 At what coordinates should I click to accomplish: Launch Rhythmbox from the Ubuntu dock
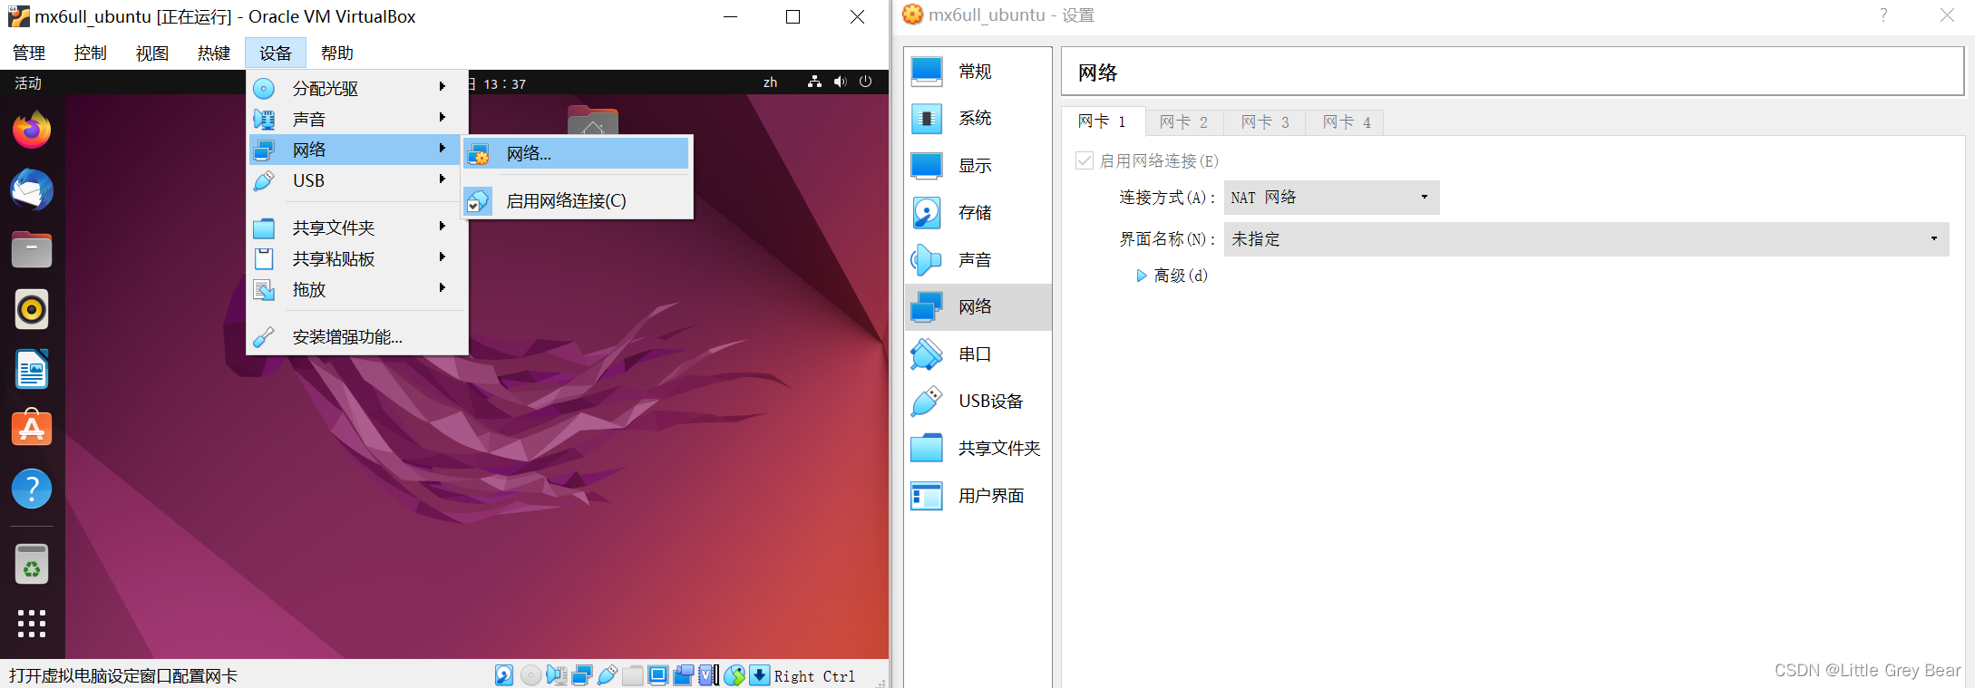coord(32,310)
